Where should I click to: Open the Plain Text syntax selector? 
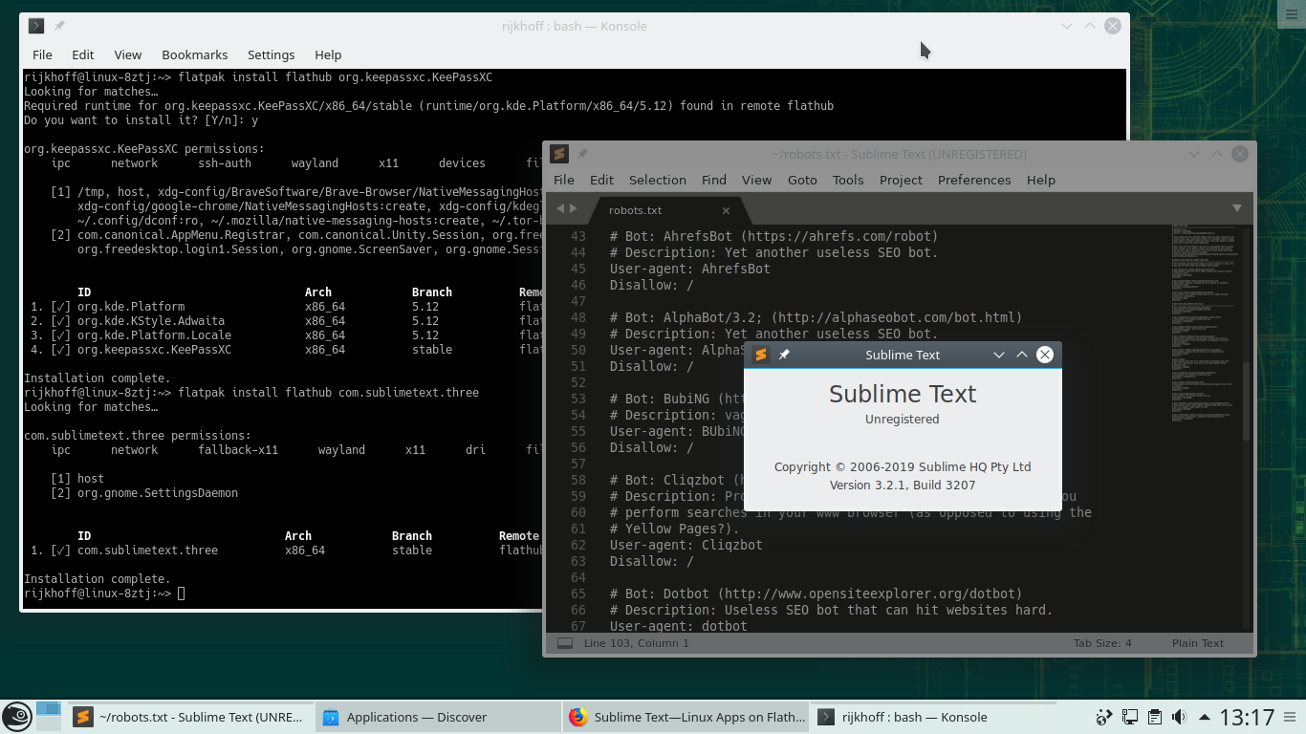pos(1198,643)
